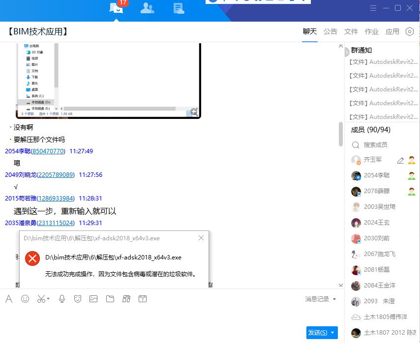420x343 pixels.
Task: Expand the 消息记录 dropdown
Action: [x=321, y=299]
